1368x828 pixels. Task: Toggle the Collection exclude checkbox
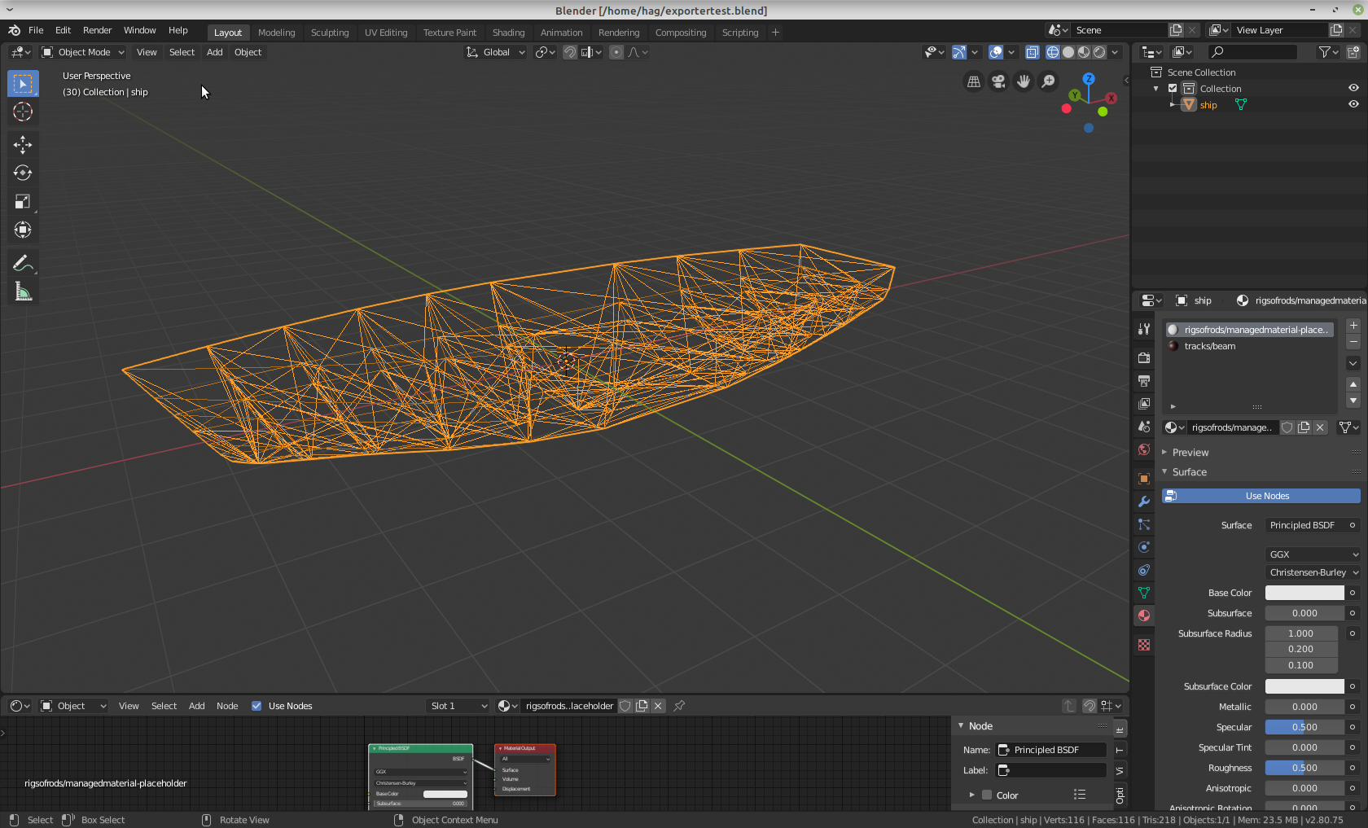1173,89
